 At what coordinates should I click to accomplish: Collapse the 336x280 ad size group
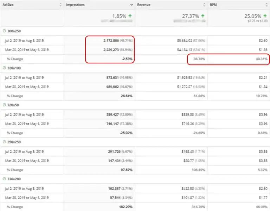click(4, 179)
